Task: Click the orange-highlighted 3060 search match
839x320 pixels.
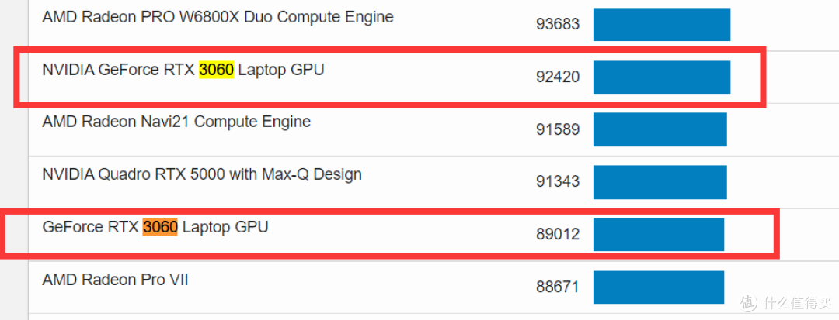Action: pos(160,227)
